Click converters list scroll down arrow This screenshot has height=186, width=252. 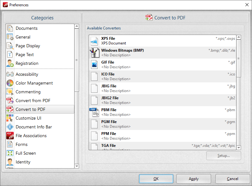pyautogui.click(x=239, y=147)
